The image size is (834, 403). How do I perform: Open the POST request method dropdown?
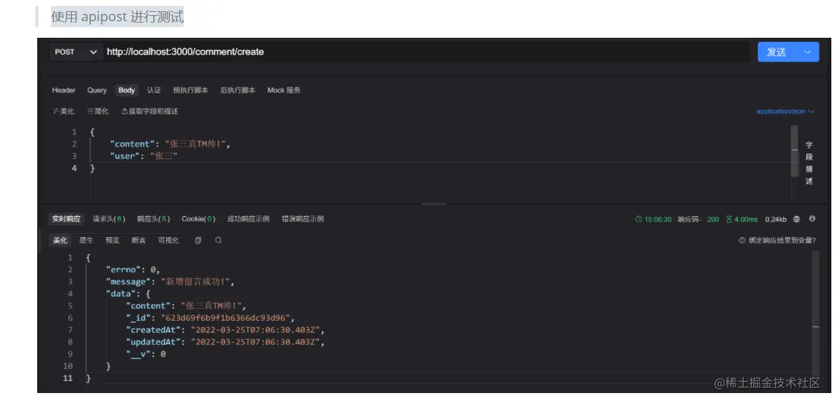[76, 52]
